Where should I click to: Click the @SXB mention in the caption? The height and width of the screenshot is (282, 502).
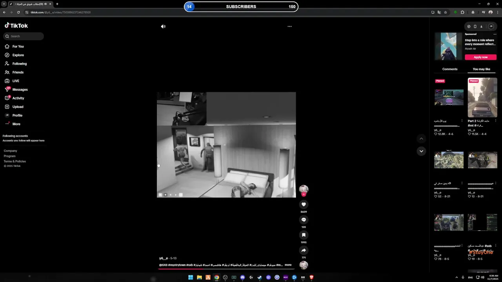[x=163, y=265]
